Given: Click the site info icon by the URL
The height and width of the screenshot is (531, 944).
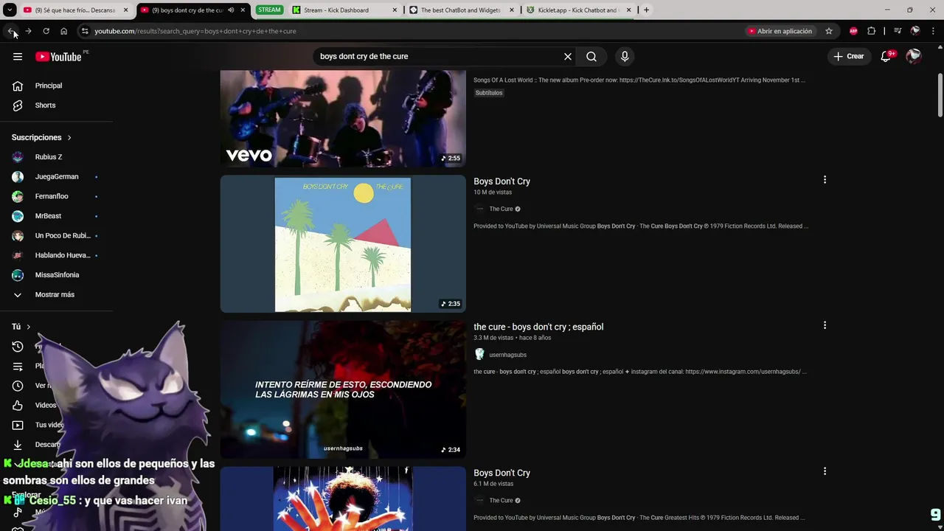Looking at the screenshot, I should [85, 31].
